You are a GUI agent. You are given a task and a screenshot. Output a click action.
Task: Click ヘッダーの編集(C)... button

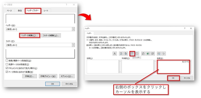(29, 35)
